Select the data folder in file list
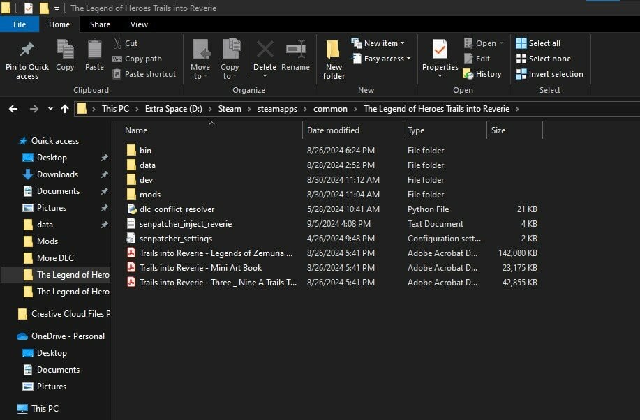 [147, 165]
